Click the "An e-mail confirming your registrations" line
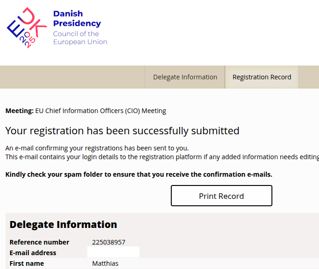 [x=97, y=148]
